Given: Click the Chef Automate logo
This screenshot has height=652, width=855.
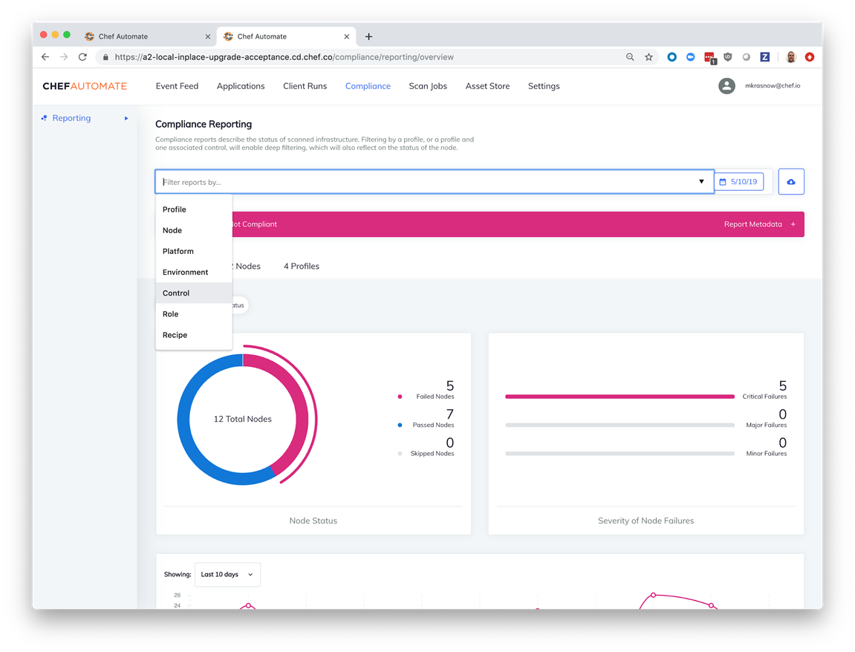Looking at the screenshot, I should (x=85, y=86).
